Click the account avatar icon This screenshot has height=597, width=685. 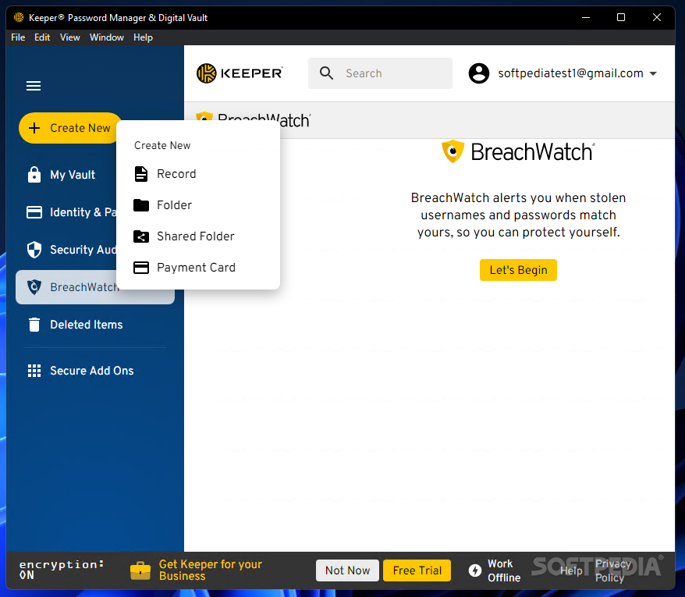(479, 73)
